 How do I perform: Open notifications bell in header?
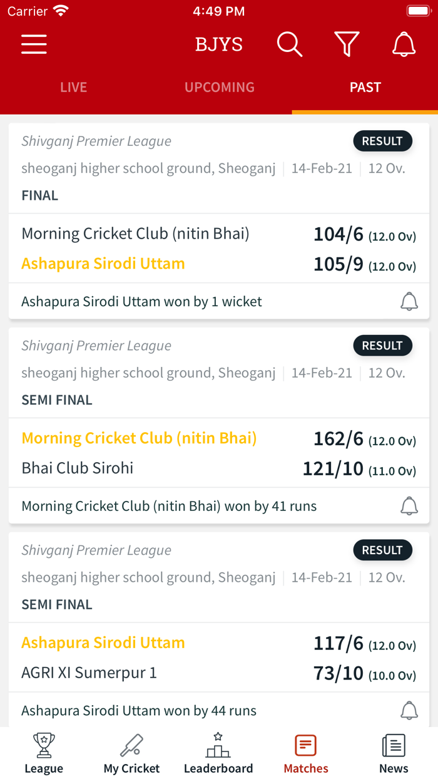click(404, 44)
